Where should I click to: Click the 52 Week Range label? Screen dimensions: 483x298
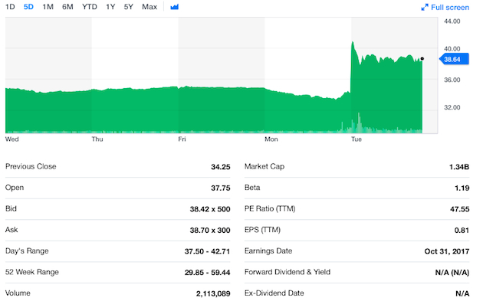point(32,272)
